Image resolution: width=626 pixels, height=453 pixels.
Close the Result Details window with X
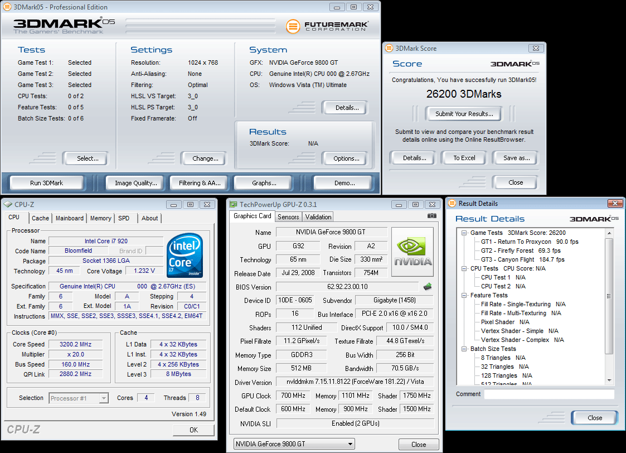[615, 203]
